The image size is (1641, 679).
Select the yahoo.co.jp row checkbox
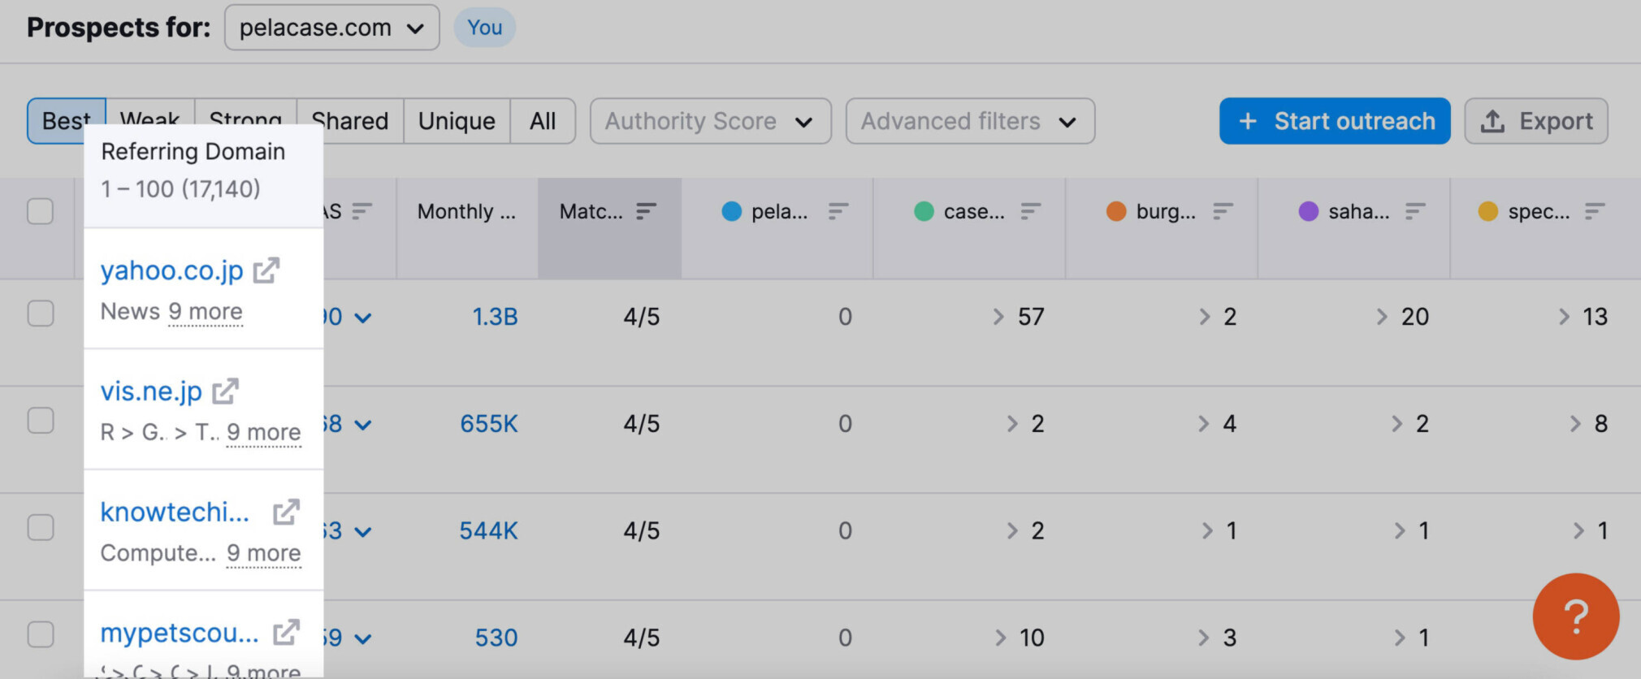tap(41, 314)
